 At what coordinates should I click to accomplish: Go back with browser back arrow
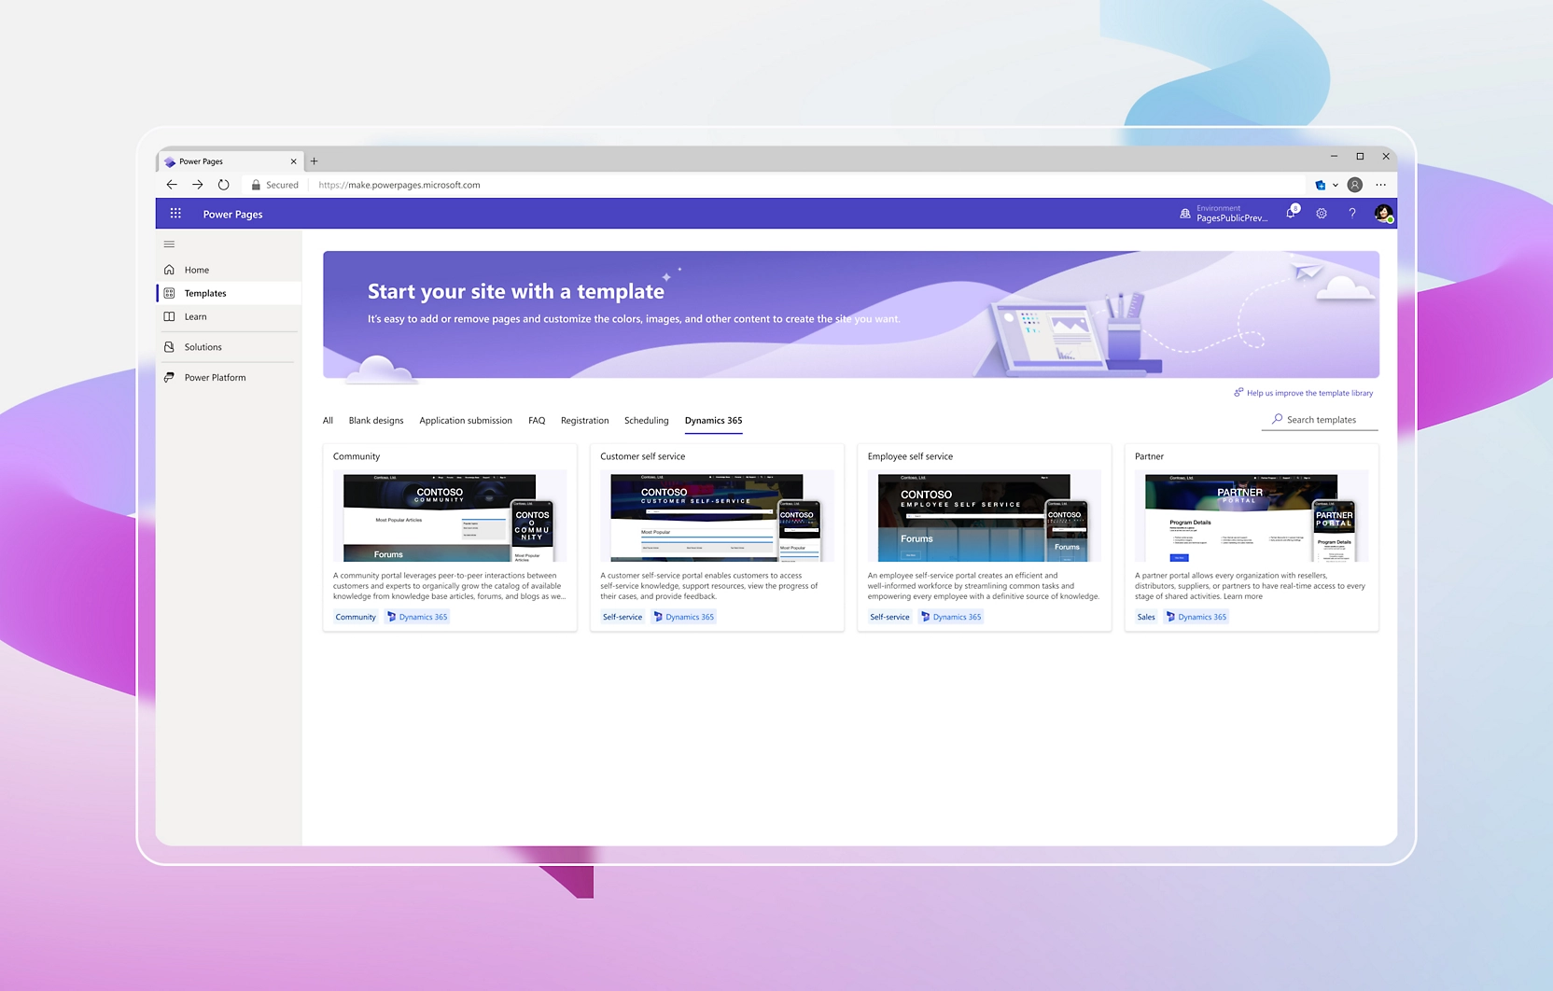pos(172,185)
